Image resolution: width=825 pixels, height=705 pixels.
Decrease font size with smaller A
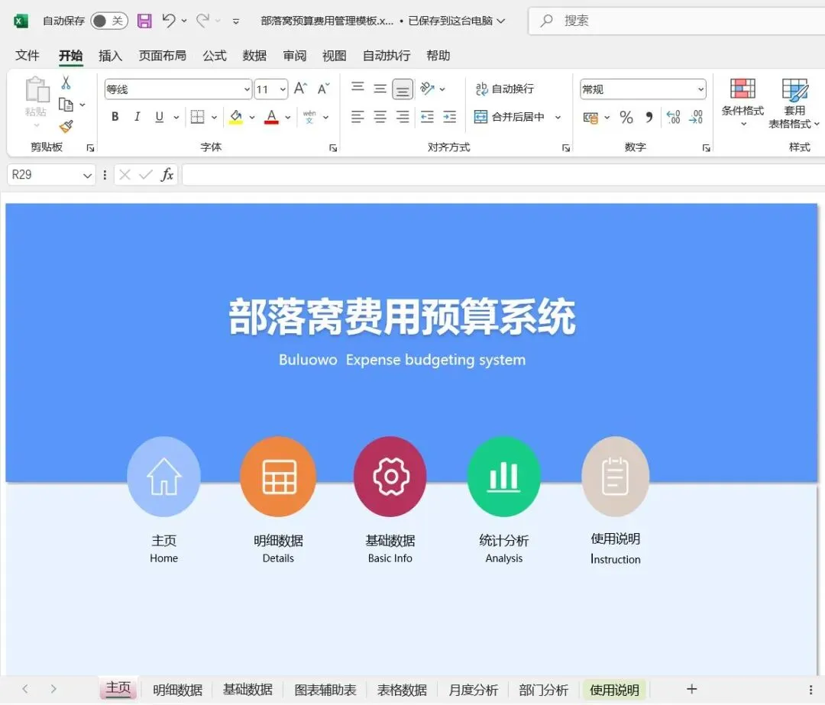324,89
